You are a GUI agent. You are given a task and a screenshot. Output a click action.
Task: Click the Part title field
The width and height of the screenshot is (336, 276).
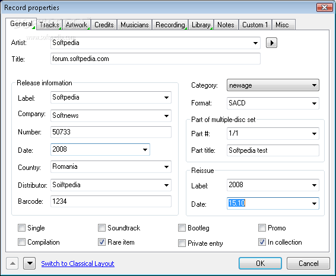point(273,150)
